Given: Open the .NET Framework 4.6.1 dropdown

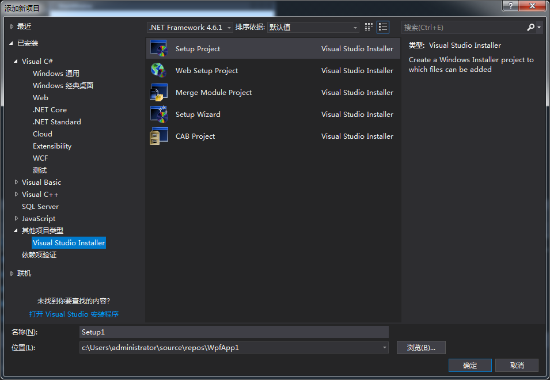Looking at the screenshot, I should (189, 27).
